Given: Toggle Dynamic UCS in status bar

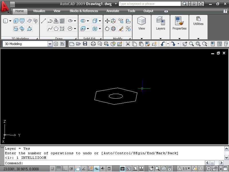Looking at the screenshot, I should 90,169.
